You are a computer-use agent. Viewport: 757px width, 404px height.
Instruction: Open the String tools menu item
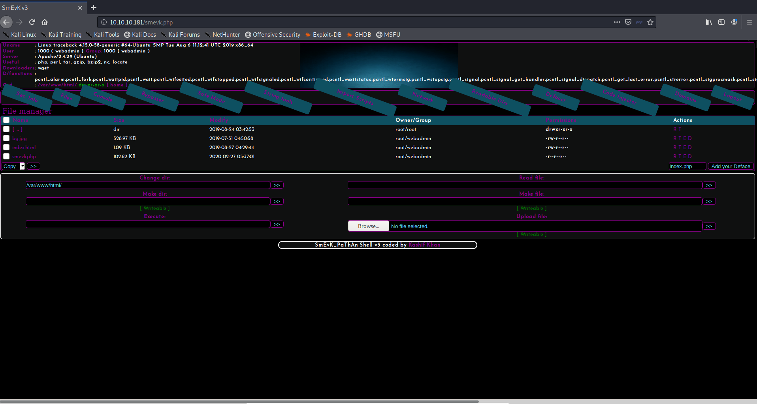pyautogui.click(x=278, y=97)
